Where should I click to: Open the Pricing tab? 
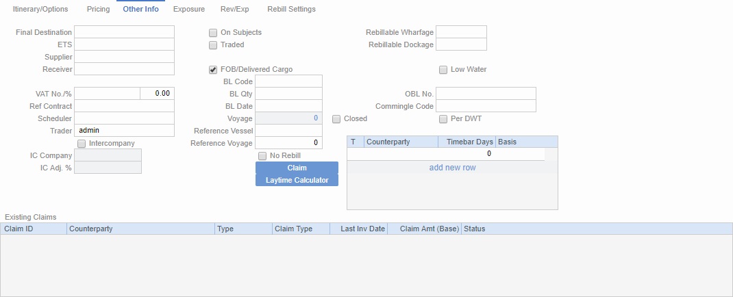98,10
